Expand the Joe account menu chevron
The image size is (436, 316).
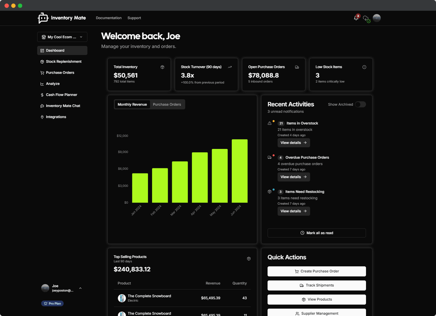(x=80, y=288)
